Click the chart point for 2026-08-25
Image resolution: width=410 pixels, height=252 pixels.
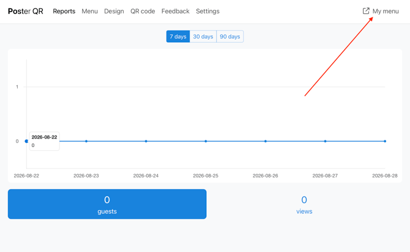pyautogui.click(x=206, y=141)
